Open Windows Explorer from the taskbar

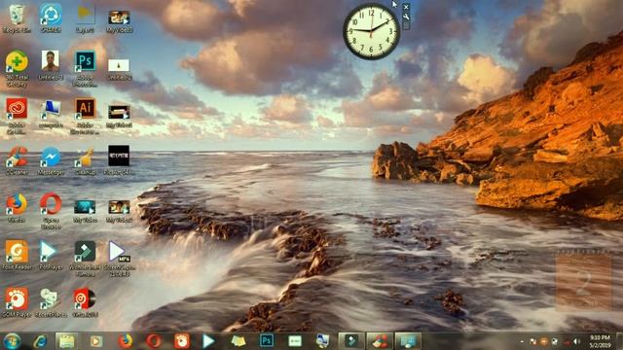tap(67, 341)
